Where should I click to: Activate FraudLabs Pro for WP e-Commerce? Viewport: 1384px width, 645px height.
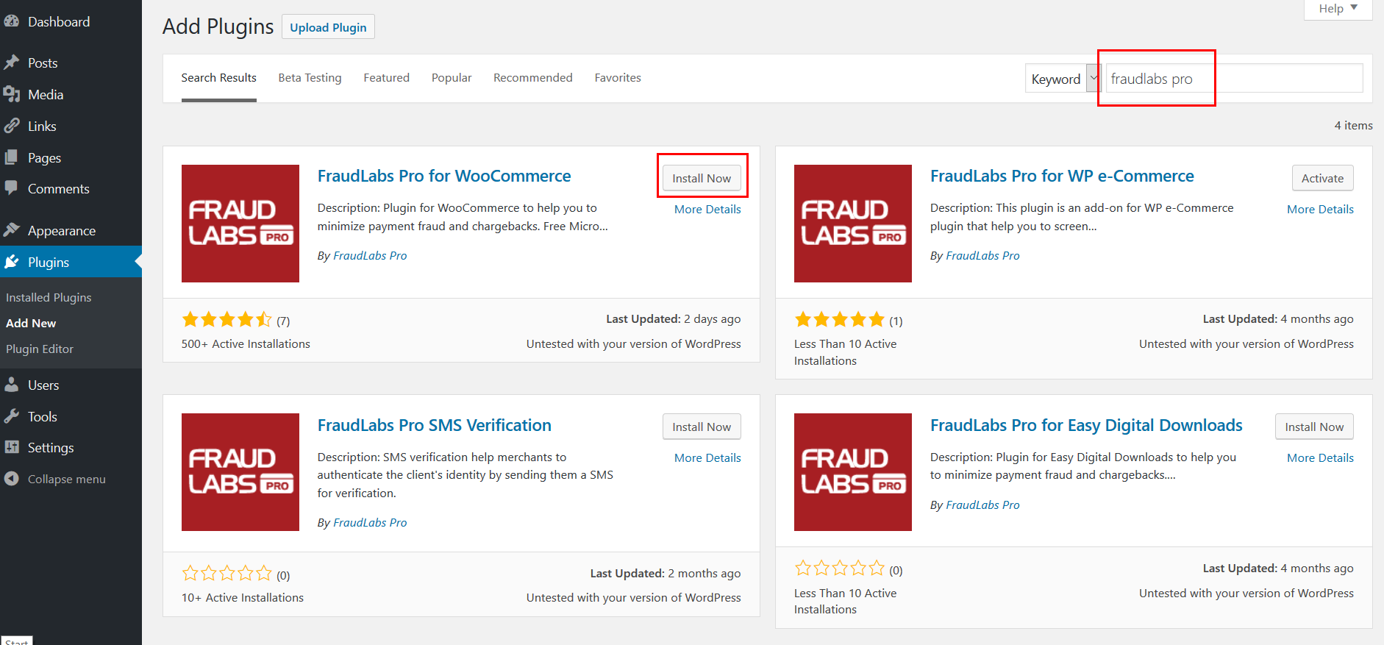click(1322, 178)
